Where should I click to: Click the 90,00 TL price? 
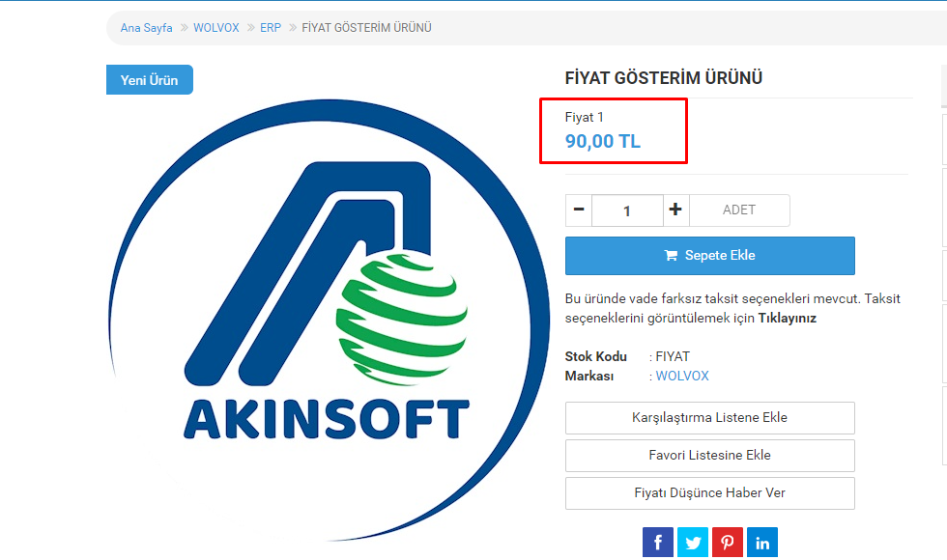pos(603,141)
